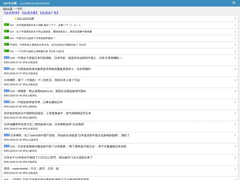Click arrow on 日本女子11年前在中国存了2.5万元 row
This screenshot has height=180, width=240.
pyautogui.click(x=235, y=157)
